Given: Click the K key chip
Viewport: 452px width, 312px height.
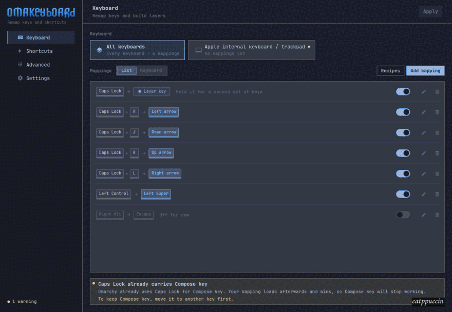Looking at the screenshot, I should [134, 153].
